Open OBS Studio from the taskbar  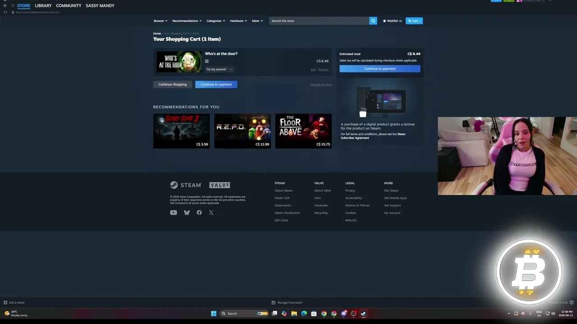click(353, 314)
